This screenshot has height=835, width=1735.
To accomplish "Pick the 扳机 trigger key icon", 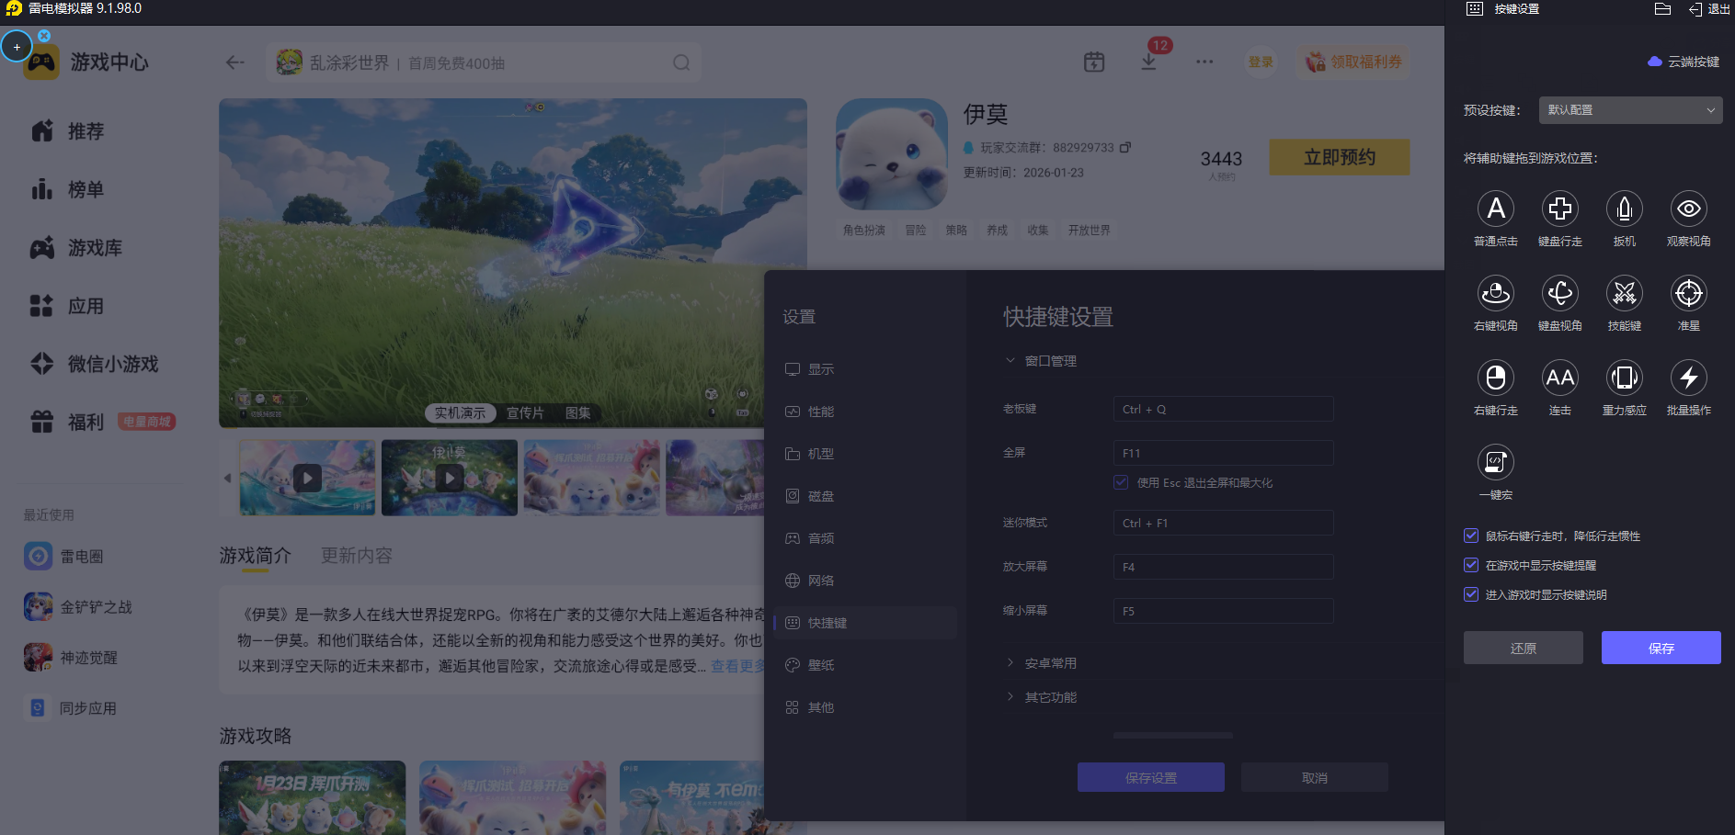I will click(1625, 209).
